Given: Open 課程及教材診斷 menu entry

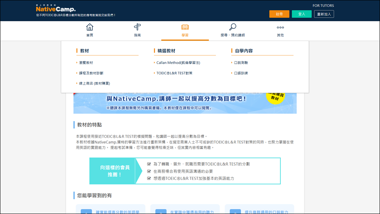Looking at the screenshot, I should pyautogui.click(x=91, y=73).
